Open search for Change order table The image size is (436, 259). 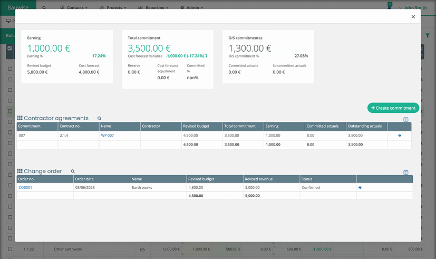tap(73, 171)
